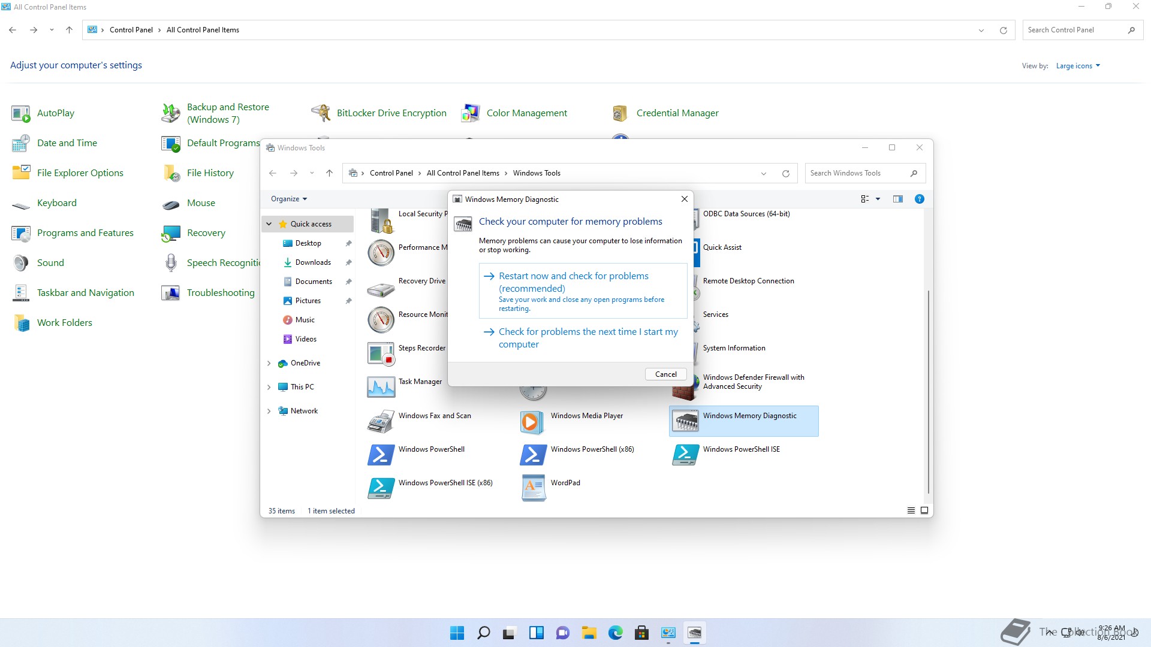Select Desktop in navigation pane

pyautogui.click(x=308, y=243)
